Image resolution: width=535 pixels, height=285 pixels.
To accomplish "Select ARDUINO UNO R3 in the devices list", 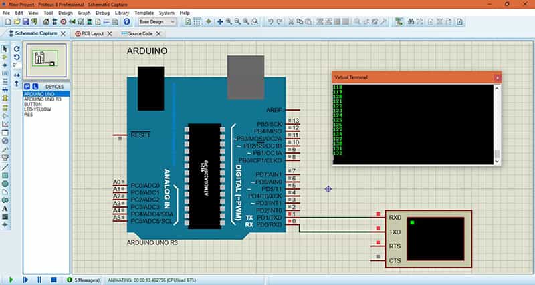I will click(x=43, y=99).
